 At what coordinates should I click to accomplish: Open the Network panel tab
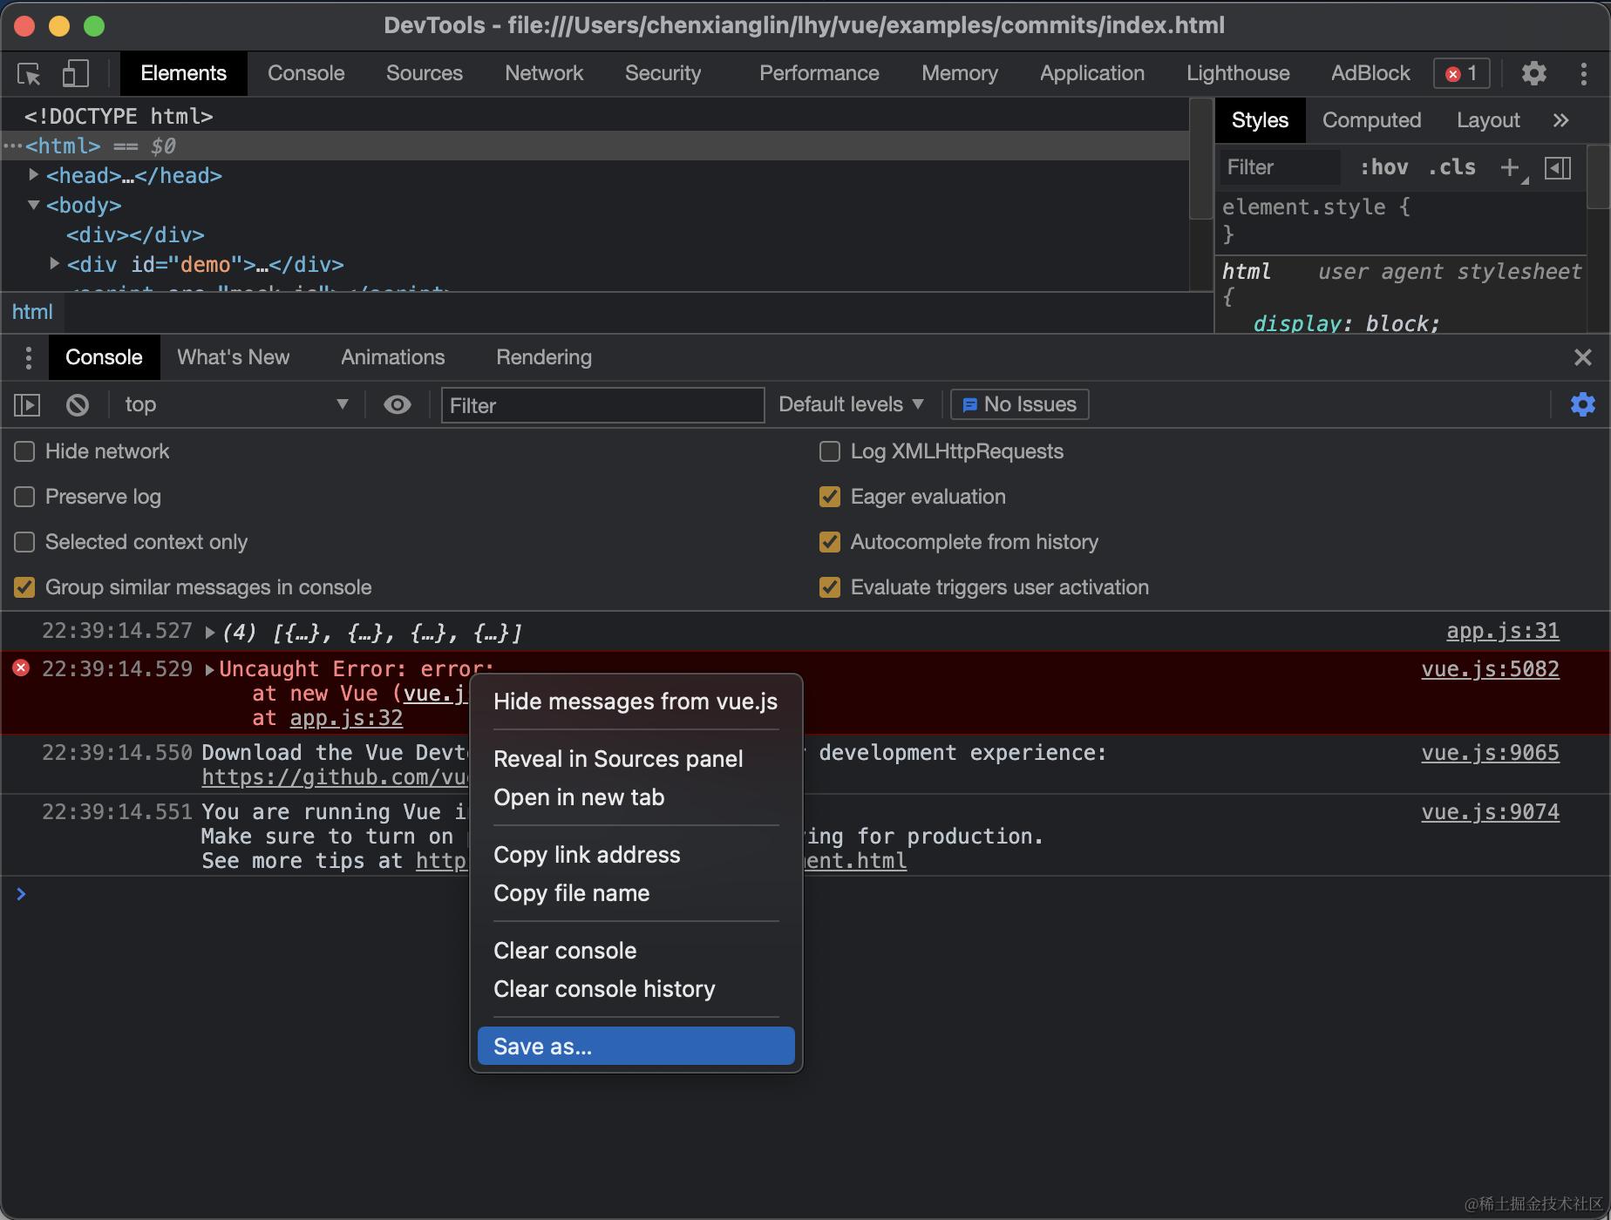click(544, 73)
